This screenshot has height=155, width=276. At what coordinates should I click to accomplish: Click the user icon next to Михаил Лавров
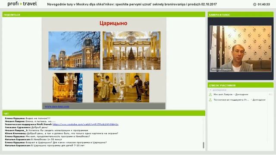(210, 94)
